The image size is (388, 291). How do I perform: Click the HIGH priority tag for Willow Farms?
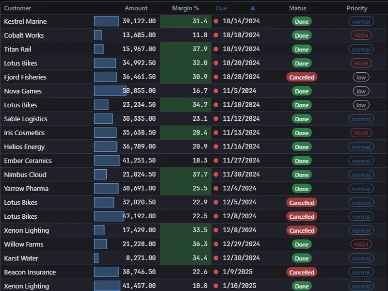(x=361, y=244)
